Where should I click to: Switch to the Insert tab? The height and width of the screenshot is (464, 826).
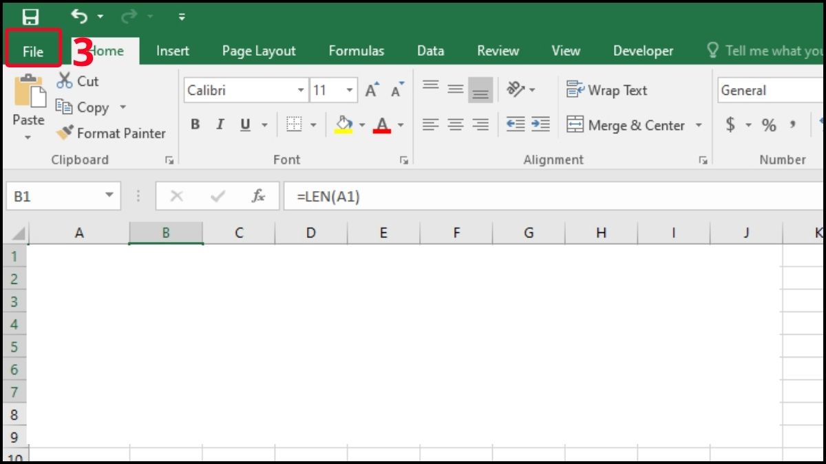coord(173,51)
